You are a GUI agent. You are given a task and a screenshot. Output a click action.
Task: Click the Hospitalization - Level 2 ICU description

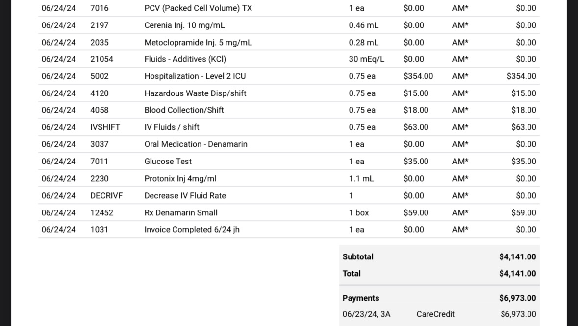195,76
